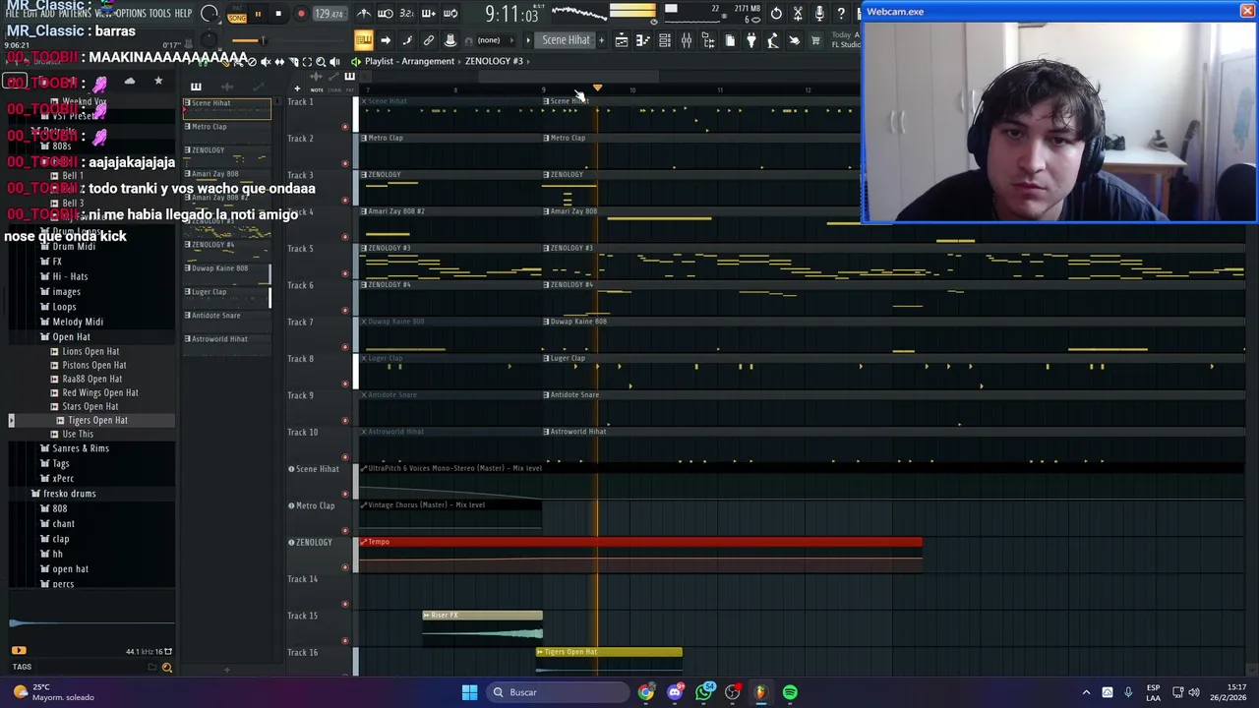
Task: Show pattern clips piano icon in picker
Action: [x=196, y=87]
